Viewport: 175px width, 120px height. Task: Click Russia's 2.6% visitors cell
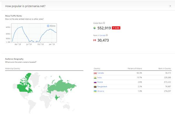[140, 82]
